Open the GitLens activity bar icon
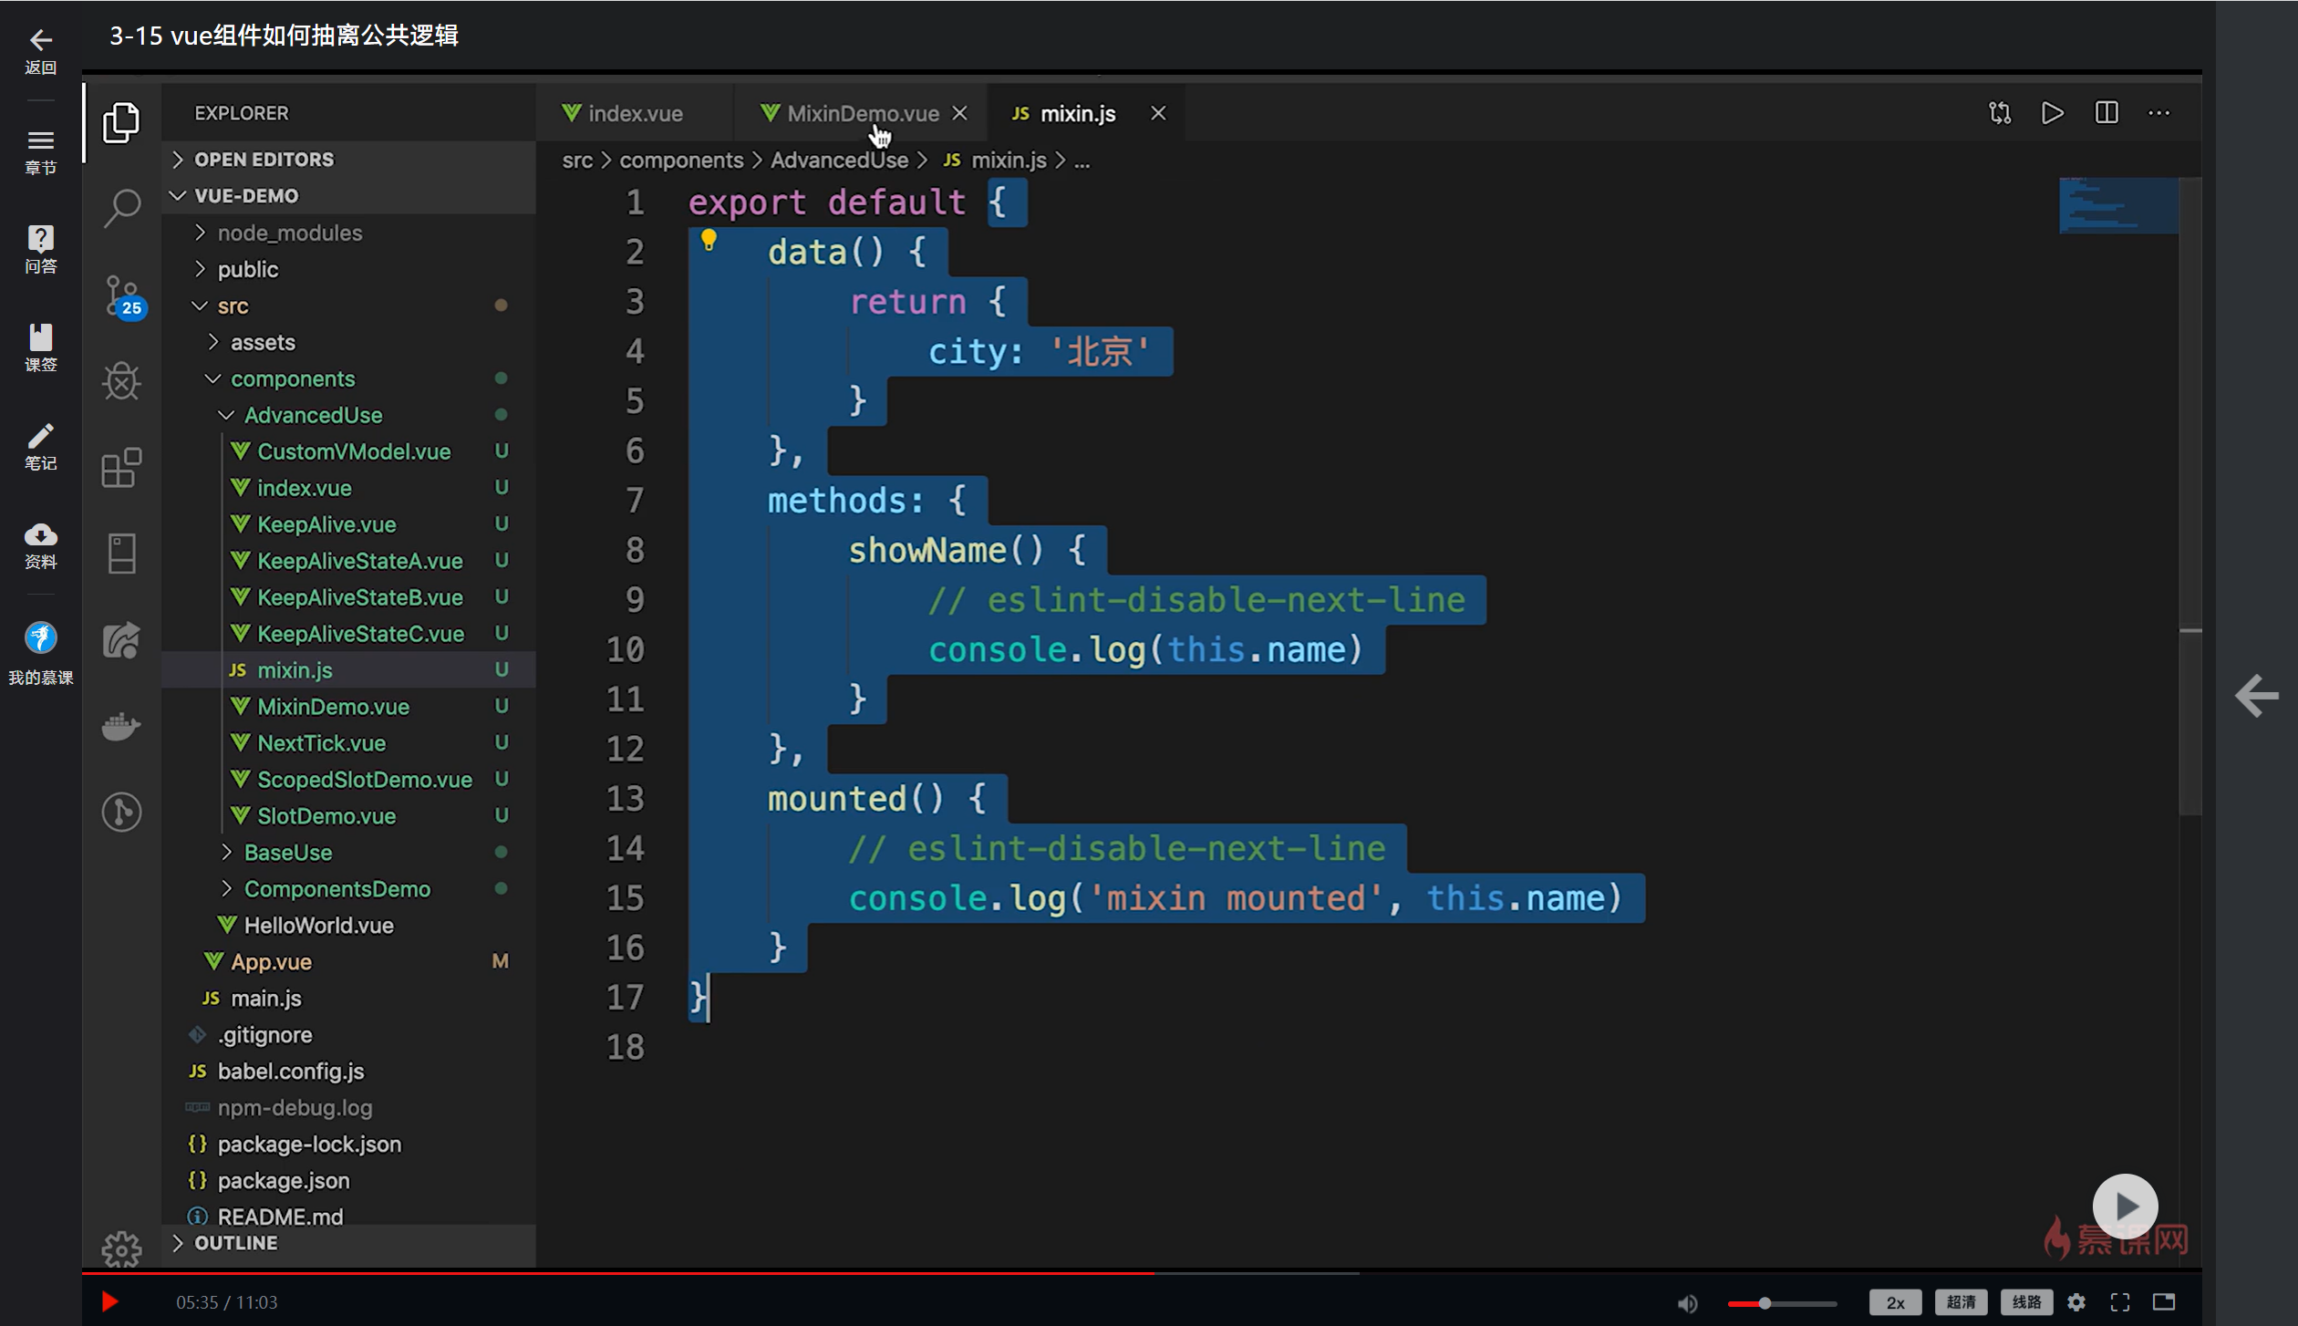This screenshot has width=2298, height=1326. point(121,812)
